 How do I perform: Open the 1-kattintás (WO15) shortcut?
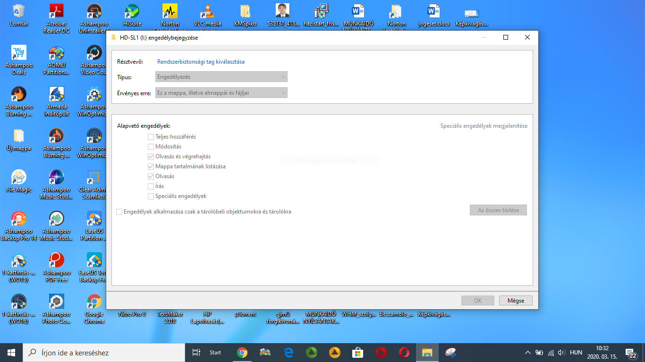pyautogui.click(x=19, y=267)
